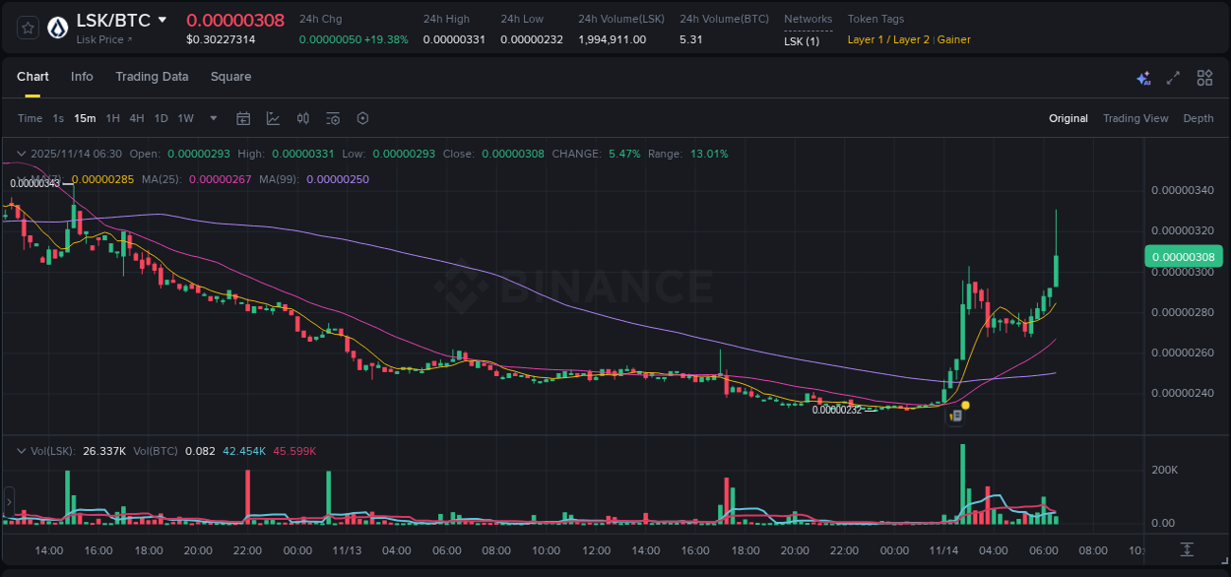
Task: Click the OHLC candlestick display icon
Action: [302, 118]
